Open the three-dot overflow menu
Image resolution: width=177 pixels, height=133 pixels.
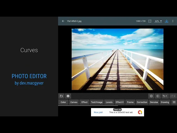pos(173,21)
